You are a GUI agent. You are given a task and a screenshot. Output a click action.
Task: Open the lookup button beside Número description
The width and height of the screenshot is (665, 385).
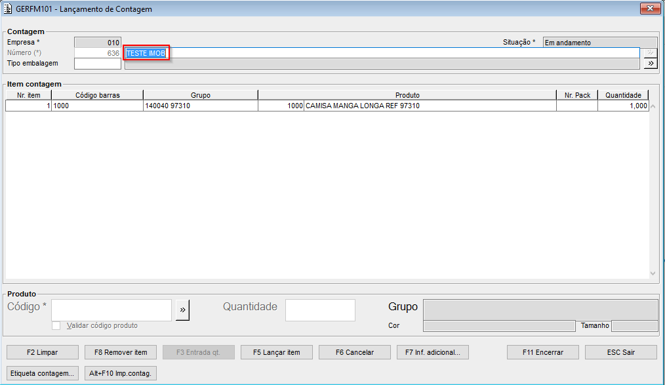pos(651,52)
